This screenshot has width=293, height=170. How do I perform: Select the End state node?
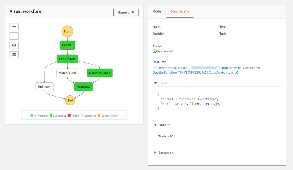(70, 100)
